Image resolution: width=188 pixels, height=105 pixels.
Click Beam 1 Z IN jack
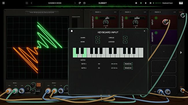[22, 91]
